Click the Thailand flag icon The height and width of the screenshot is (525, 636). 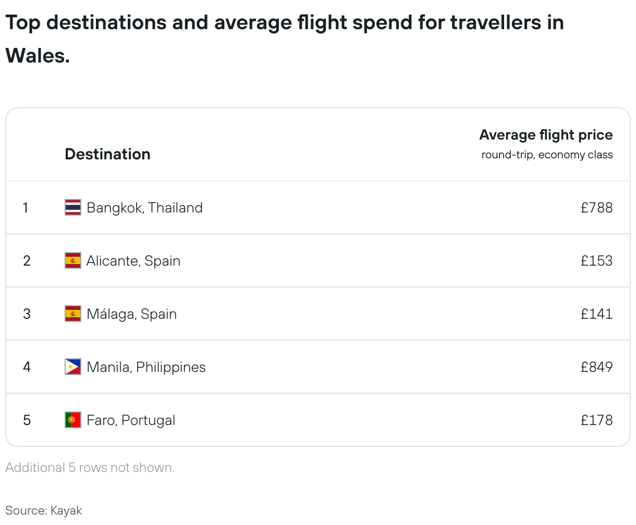point(73,207)
